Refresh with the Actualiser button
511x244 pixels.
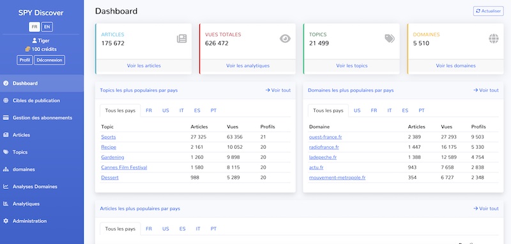pyautogui.click(x=488, y=11)
